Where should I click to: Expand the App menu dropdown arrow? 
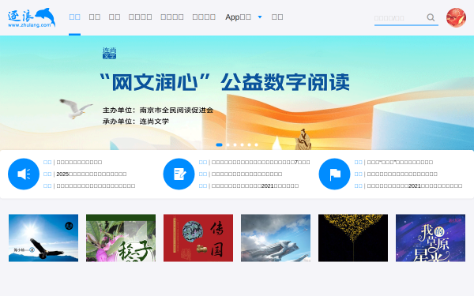(x=260, y=17)
